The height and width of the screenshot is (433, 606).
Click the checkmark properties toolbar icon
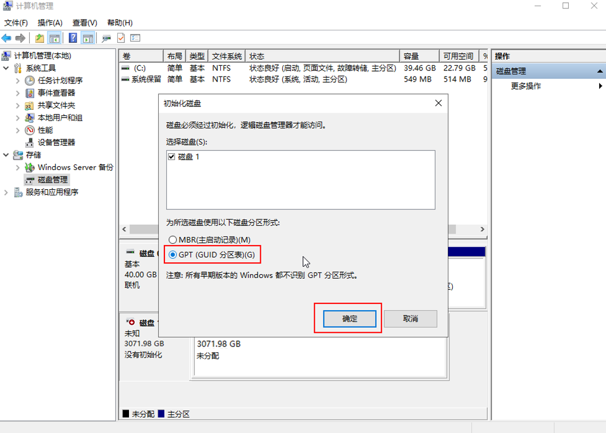(x=121, y=38)
